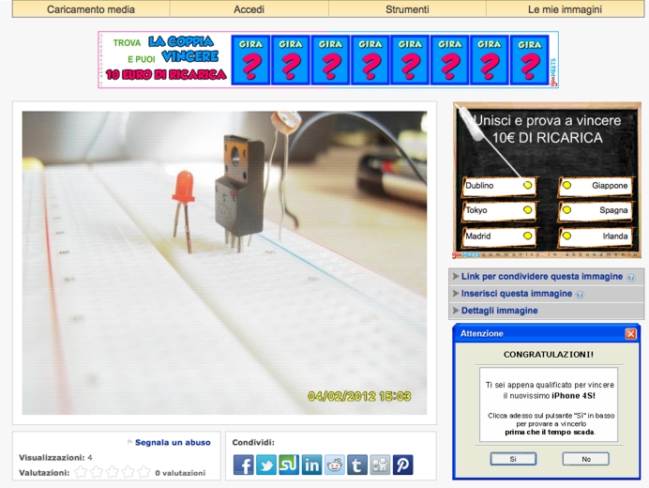Rate image with the fifth star
The image size is (649, 488).
[143, 472]
